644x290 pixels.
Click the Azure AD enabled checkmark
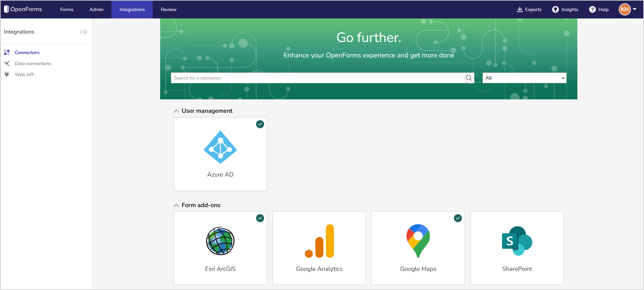tap(260, 124)
